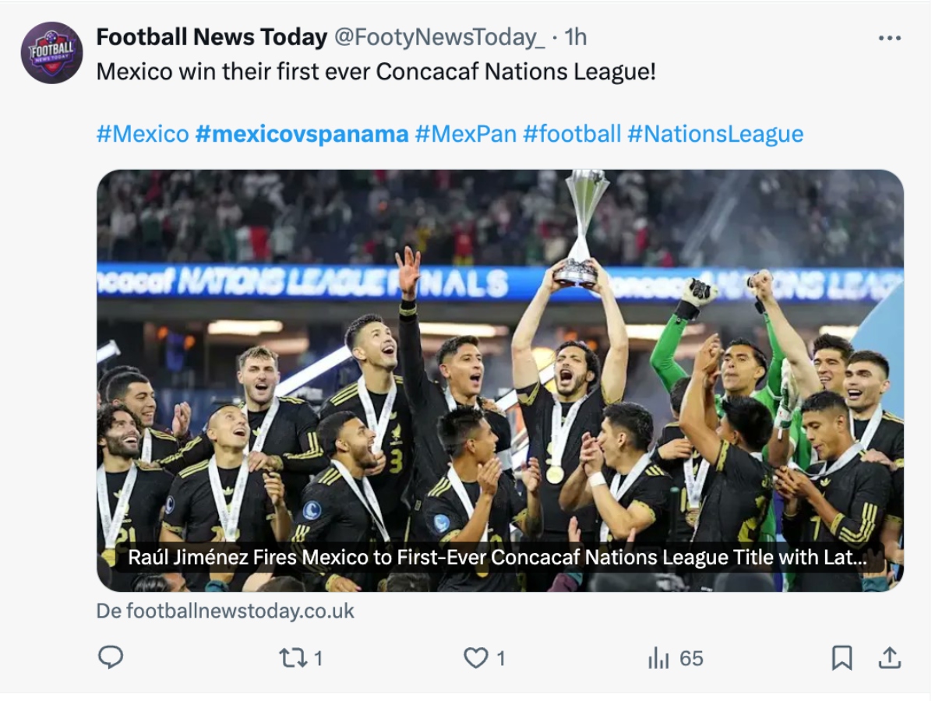
Task: Open the three-dot more options menu
Action: point(889,37)
